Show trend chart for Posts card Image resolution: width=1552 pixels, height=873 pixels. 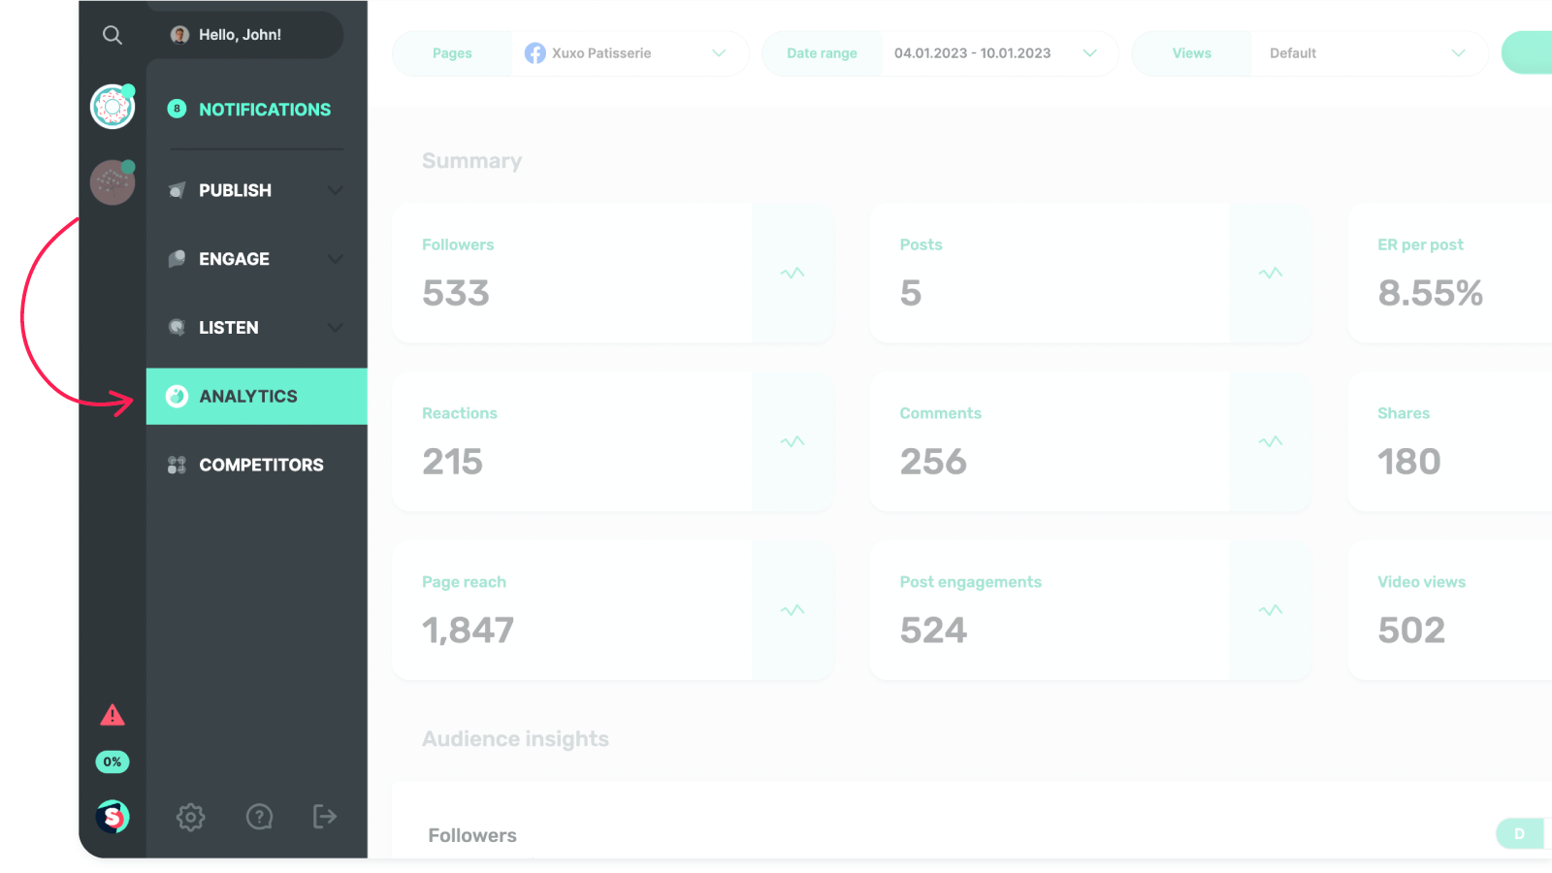pyautogui.click(x=1271, y=273)
